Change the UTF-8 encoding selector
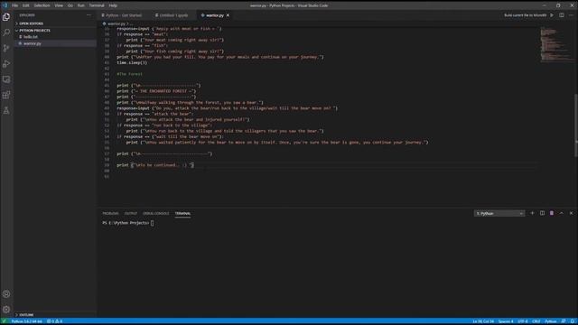This screenshot has width=578, height=325. point(522,321)
